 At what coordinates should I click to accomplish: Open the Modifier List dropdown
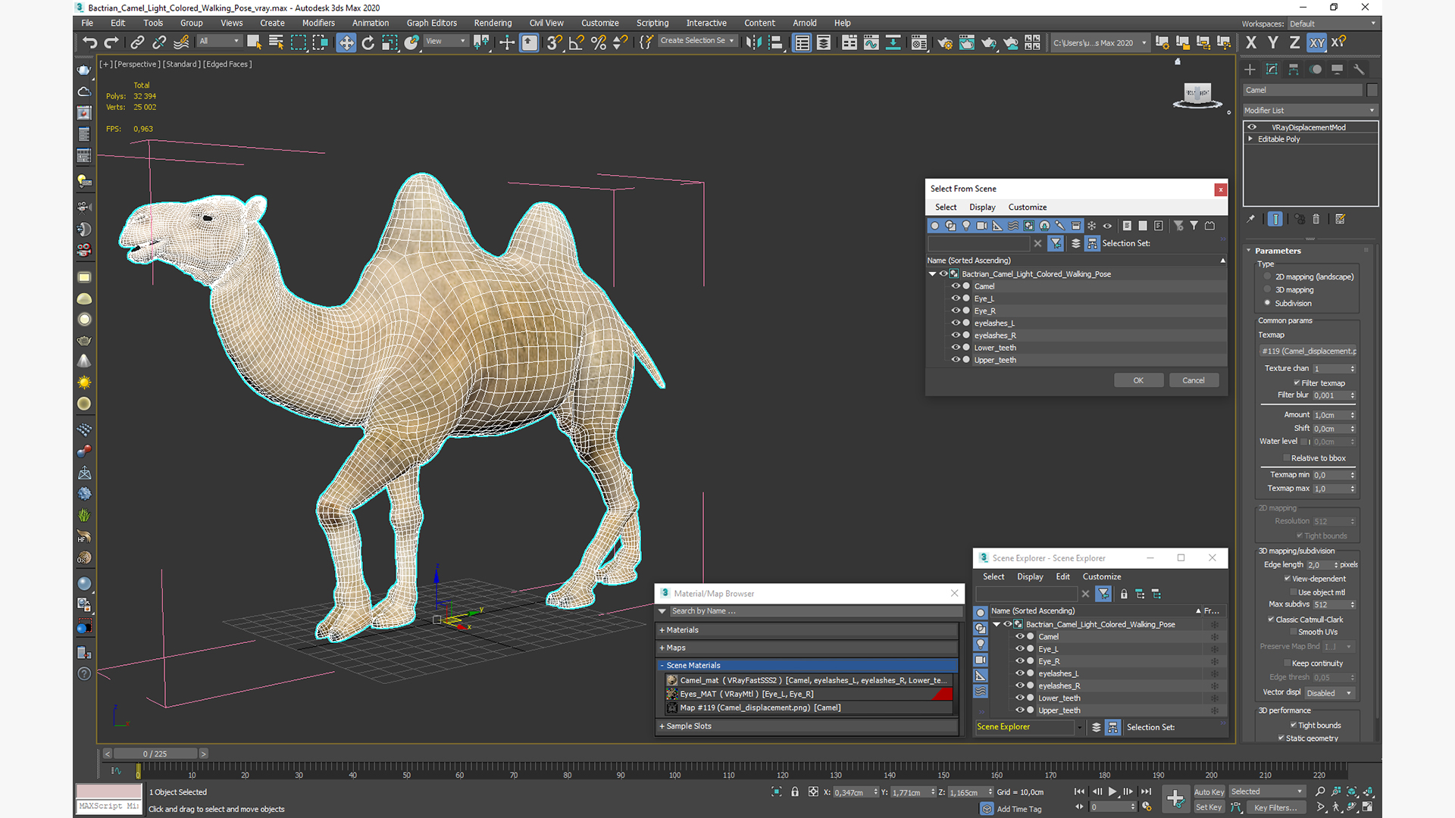click(1309, 110)
